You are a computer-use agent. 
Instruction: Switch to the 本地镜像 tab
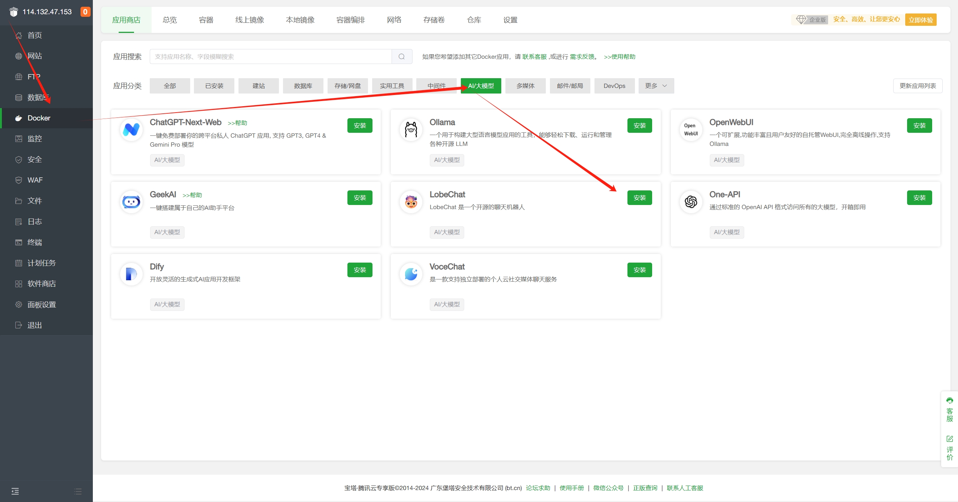pos(300,20)
